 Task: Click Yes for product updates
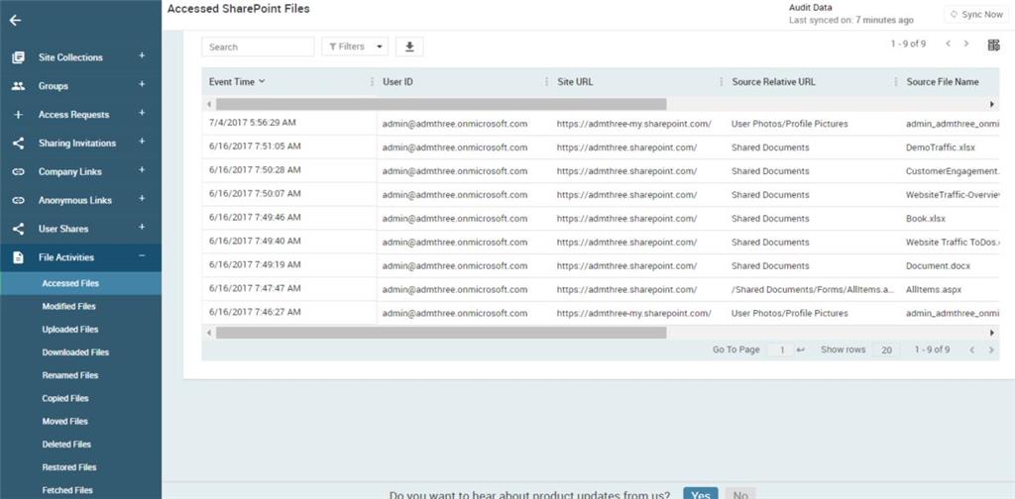701,494
